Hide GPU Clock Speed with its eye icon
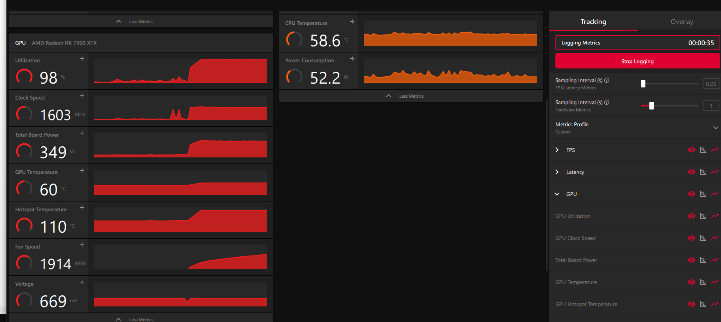 [x=692, y=238]
